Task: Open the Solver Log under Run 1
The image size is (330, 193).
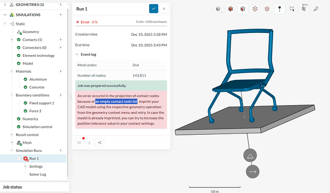Action: coord(38,174)
